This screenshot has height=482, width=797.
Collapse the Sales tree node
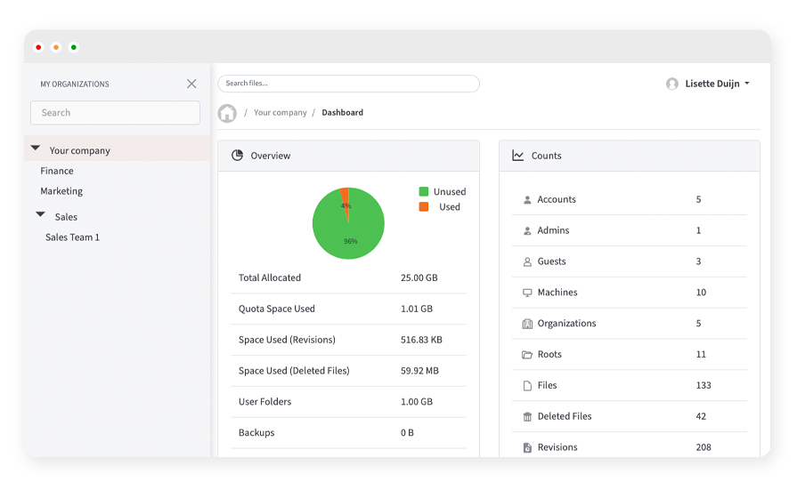pos(41,215)
